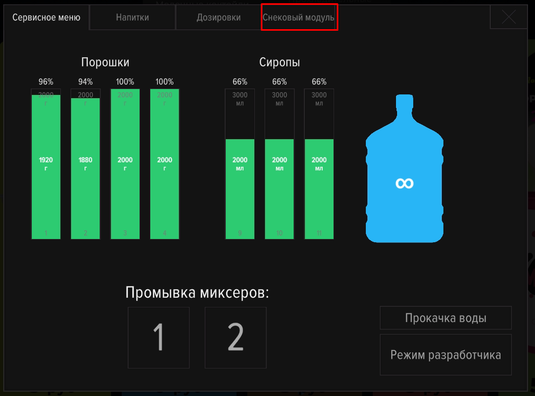Select the Снековый модуль tab
The height and width of the screenshot is (396, 535).
click(299, 18)
